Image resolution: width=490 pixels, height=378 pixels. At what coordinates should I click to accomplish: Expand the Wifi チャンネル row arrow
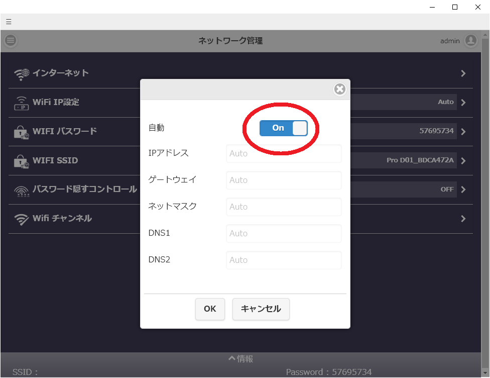(463, 219)
